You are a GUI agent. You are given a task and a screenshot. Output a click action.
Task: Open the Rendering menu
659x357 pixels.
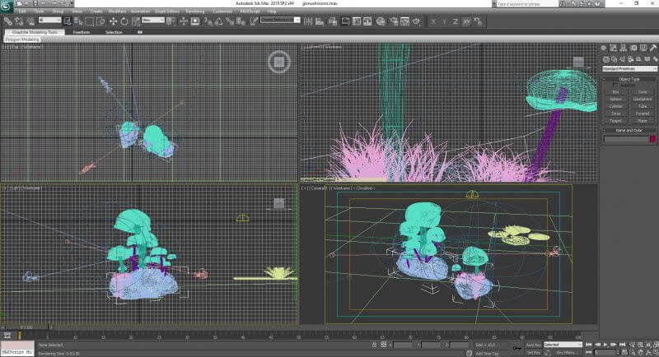coord(195,12)
